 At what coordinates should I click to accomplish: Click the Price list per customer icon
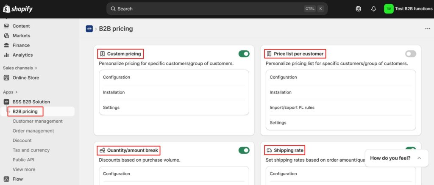point(269,54)
